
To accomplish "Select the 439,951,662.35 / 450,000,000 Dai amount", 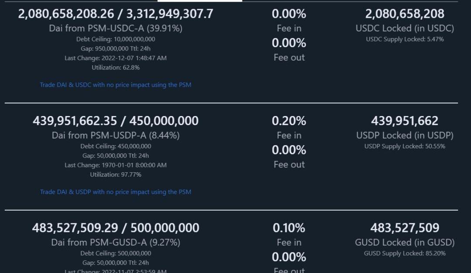I will point(116,121).
